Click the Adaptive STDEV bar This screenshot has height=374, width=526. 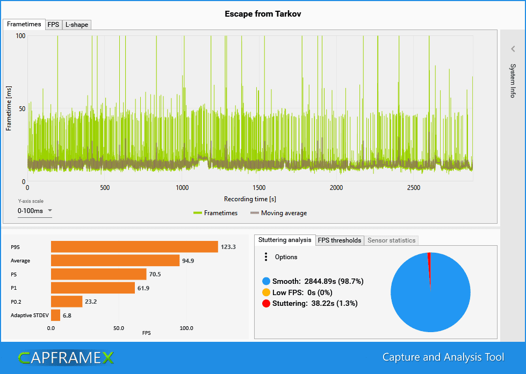pyautogui.click(x=56, y=316)
